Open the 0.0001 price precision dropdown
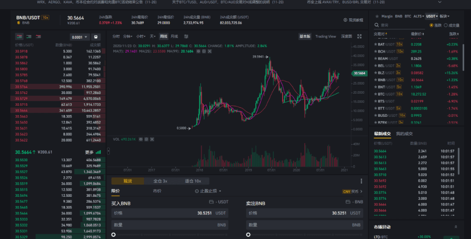 (80, 37)
